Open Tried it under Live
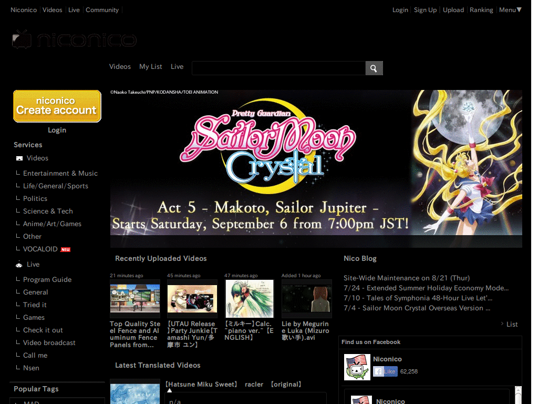 click(x=35, y=305)
